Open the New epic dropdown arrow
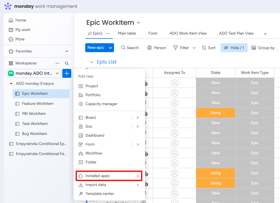The height and width of the screenshot is (203, 280). click(110, 48)
